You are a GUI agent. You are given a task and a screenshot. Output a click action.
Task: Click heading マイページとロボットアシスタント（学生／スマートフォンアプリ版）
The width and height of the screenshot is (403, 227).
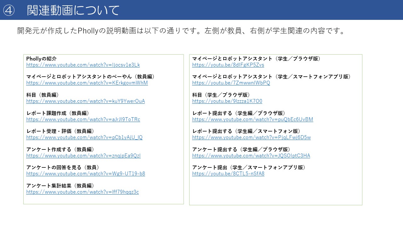pos(272,77)
